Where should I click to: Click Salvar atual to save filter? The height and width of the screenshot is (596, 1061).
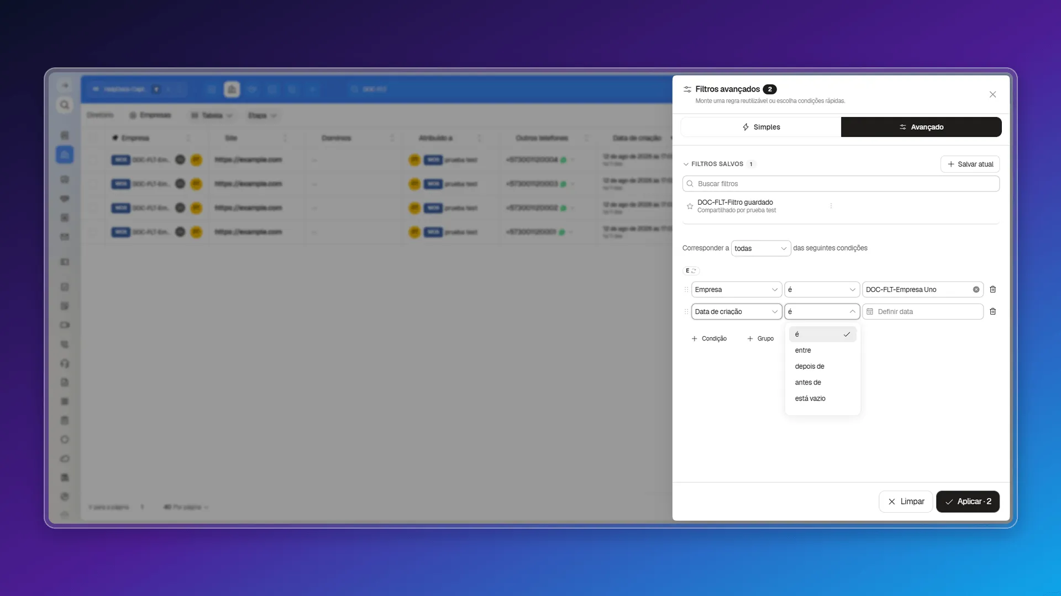click(970, 164)
